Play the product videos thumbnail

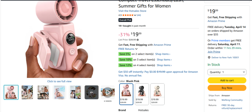point(108,92)
